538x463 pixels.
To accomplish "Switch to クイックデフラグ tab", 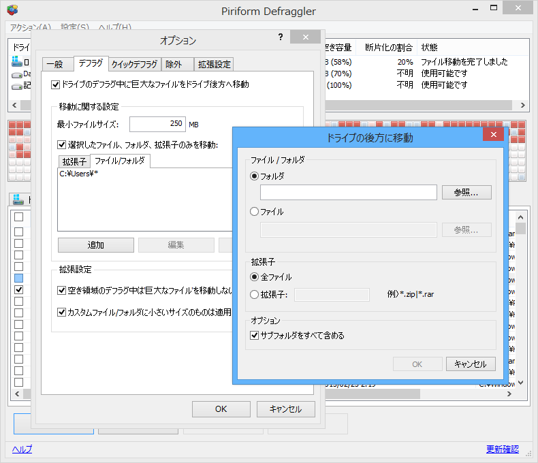I will (x=135, y=65).
